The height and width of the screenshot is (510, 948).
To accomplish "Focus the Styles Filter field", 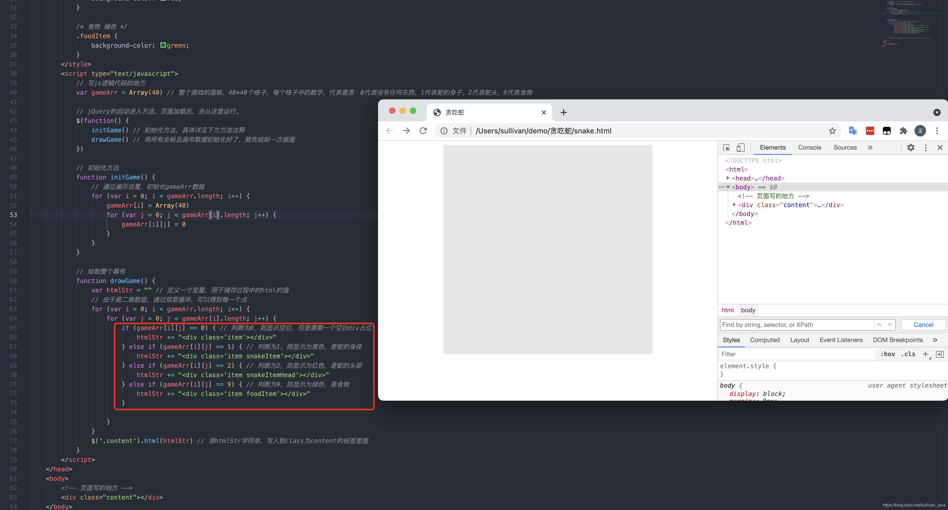I will pyautogui.click(x=797, y=354).
